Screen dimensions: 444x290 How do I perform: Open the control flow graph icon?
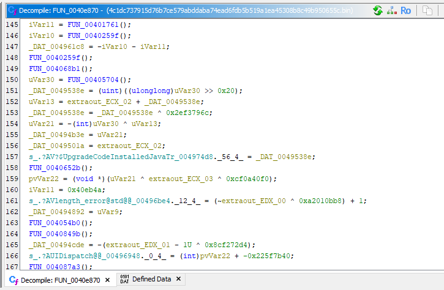pyautogui.click(x=391, y=10)
